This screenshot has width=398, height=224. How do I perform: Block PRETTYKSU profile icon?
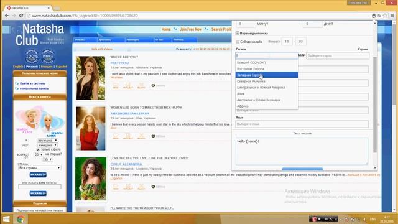click(x=141, y=86)
